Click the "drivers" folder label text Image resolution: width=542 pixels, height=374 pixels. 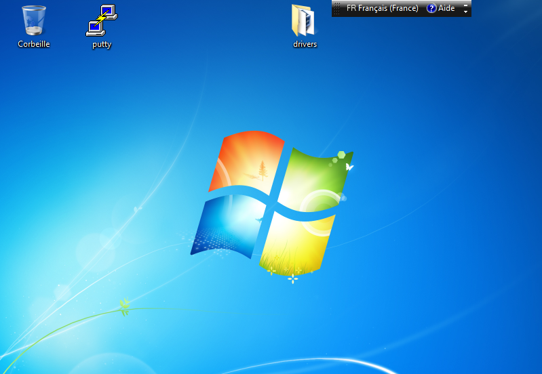[x=305, y=44]
